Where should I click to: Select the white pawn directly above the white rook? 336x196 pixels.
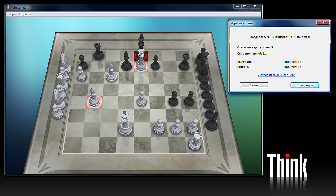(193, 127)
